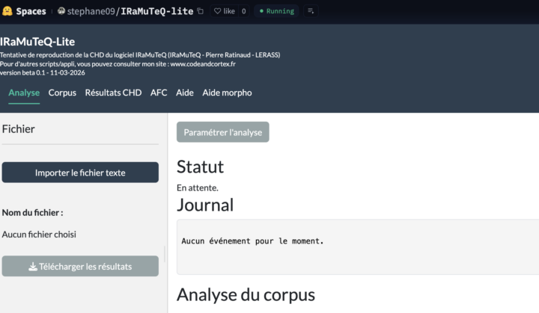Switch to the Corpus tab
Screen dimensions: 539x313
pos(62,93)
